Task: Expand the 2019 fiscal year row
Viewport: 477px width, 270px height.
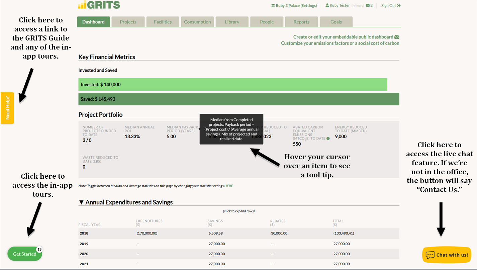Action: click(x=239, y=244)
